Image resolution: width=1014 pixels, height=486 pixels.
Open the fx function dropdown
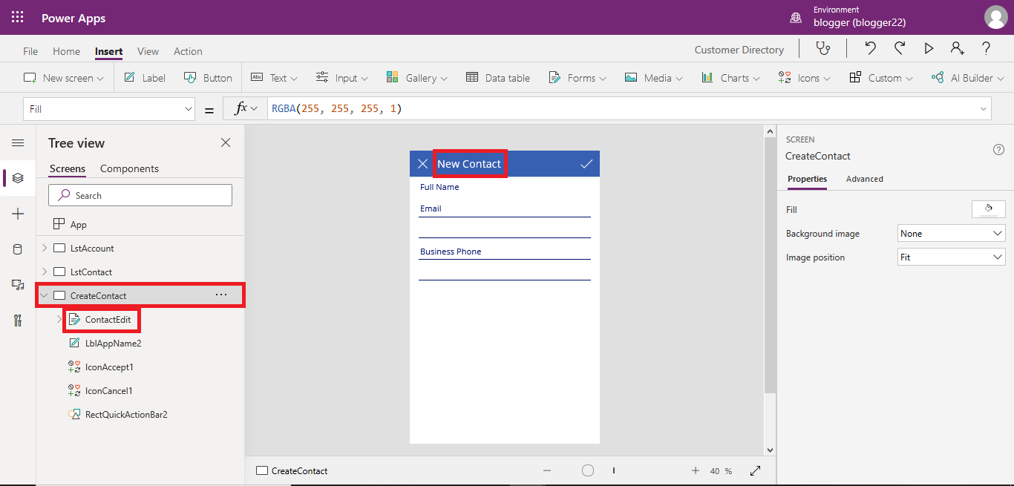click(x=246, y=109)
